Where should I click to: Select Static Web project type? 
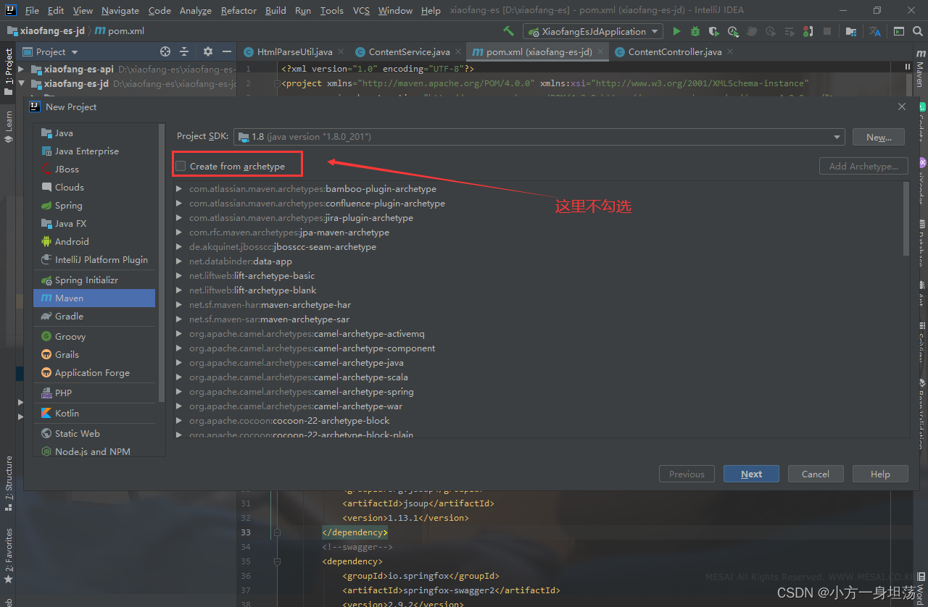click(94, 433)
